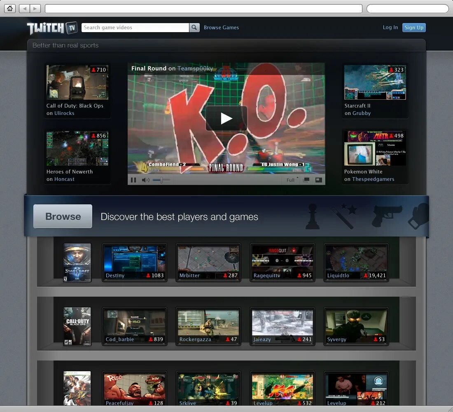Open the Call of Duty Black Ops box art
The width and height of the screenshot is (453, 412).
click(x=77, y=326)
